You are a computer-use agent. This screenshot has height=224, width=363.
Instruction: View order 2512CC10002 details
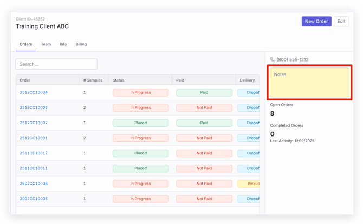34,123
